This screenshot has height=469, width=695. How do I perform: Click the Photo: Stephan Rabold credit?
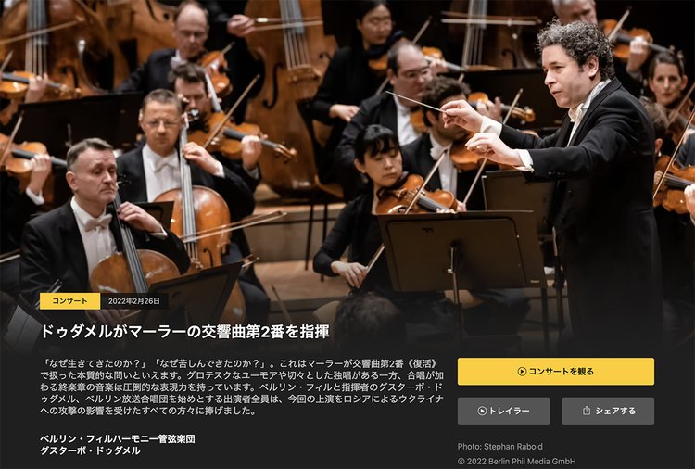[500, 447]
